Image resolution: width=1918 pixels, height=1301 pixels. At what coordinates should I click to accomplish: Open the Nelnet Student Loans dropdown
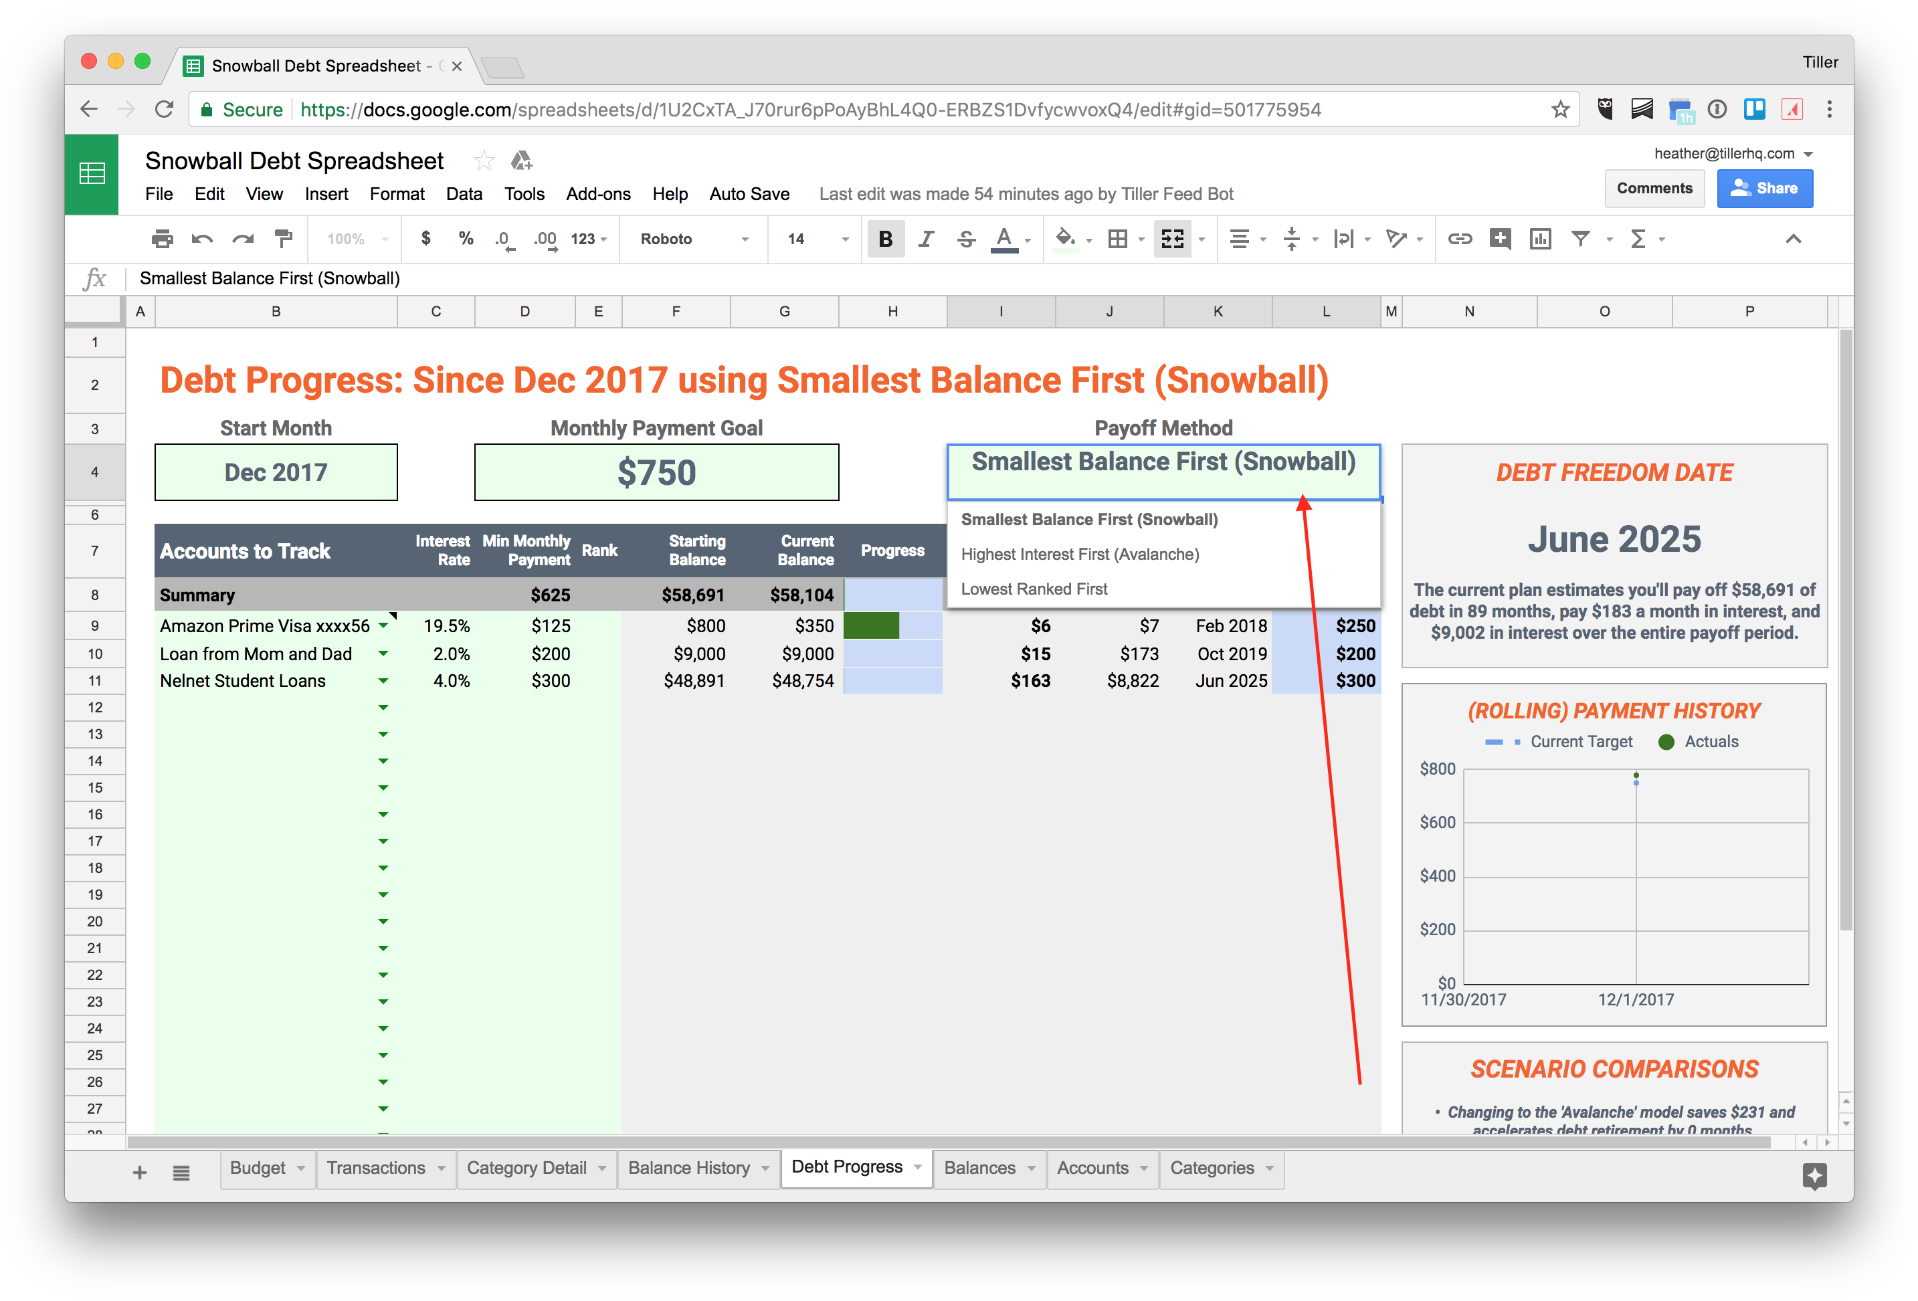[x=383, y=681]
